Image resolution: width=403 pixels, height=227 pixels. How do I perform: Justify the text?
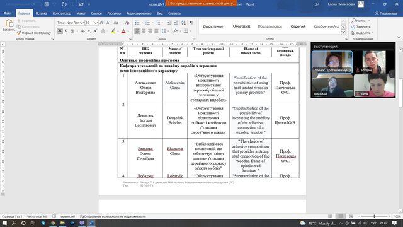point(156,31)
